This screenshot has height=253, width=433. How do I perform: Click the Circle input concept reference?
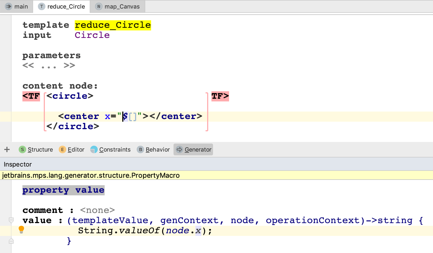pyautogui.click(x=92, y=35)
